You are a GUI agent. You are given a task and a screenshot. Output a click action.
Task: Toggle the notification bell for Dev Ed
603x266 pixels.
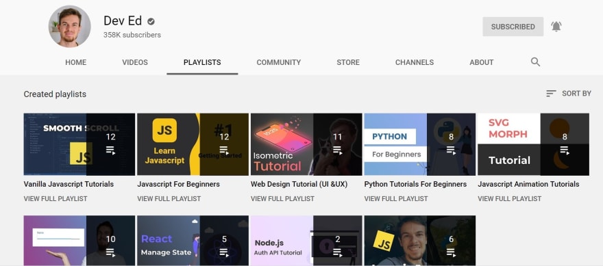[x=556, y=27]
